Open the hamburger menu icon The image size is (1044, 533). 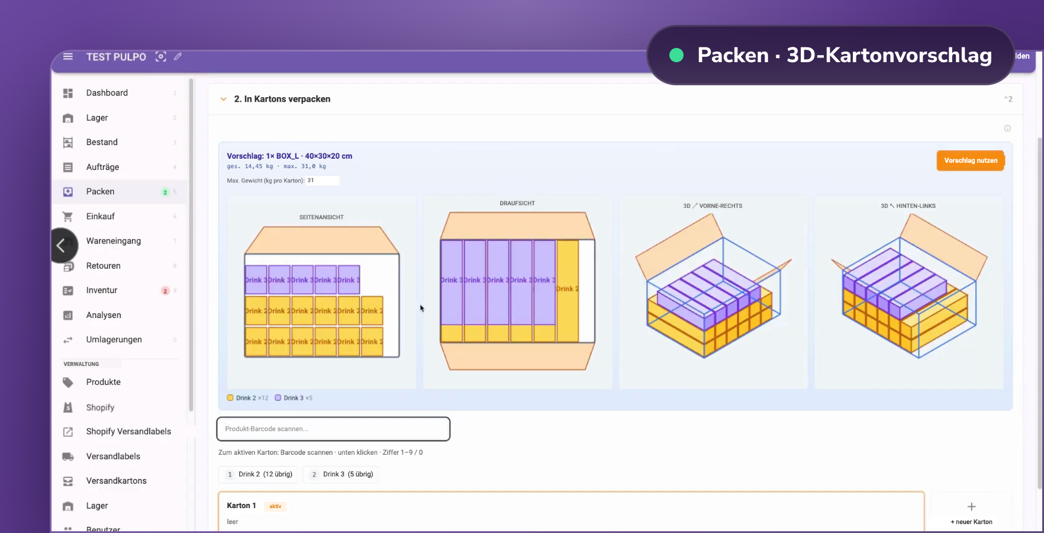pos(68,56)
